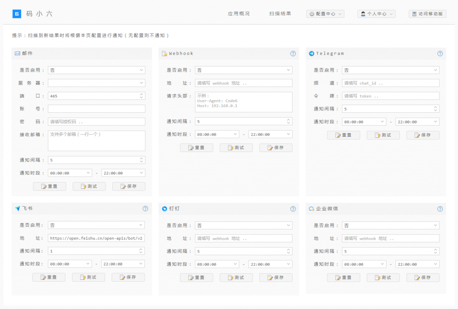
Task: Open 飞书 通知时段 end time dropdown
Action: coord(123,264)
